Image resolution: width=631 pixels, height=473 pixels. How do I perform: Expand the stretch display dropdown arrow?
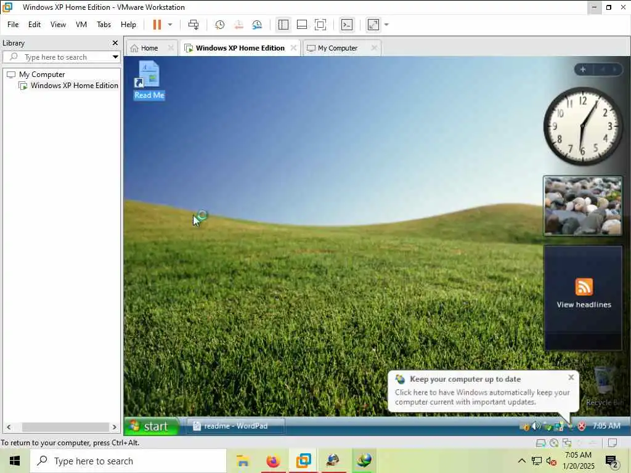click(387, 25)
